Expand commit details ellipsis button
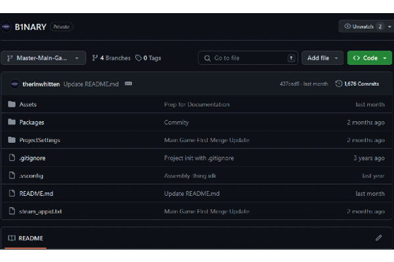 [129, 83]
